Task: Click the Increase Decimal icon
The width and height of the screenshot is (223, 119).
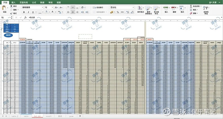Action: point(128,12)
